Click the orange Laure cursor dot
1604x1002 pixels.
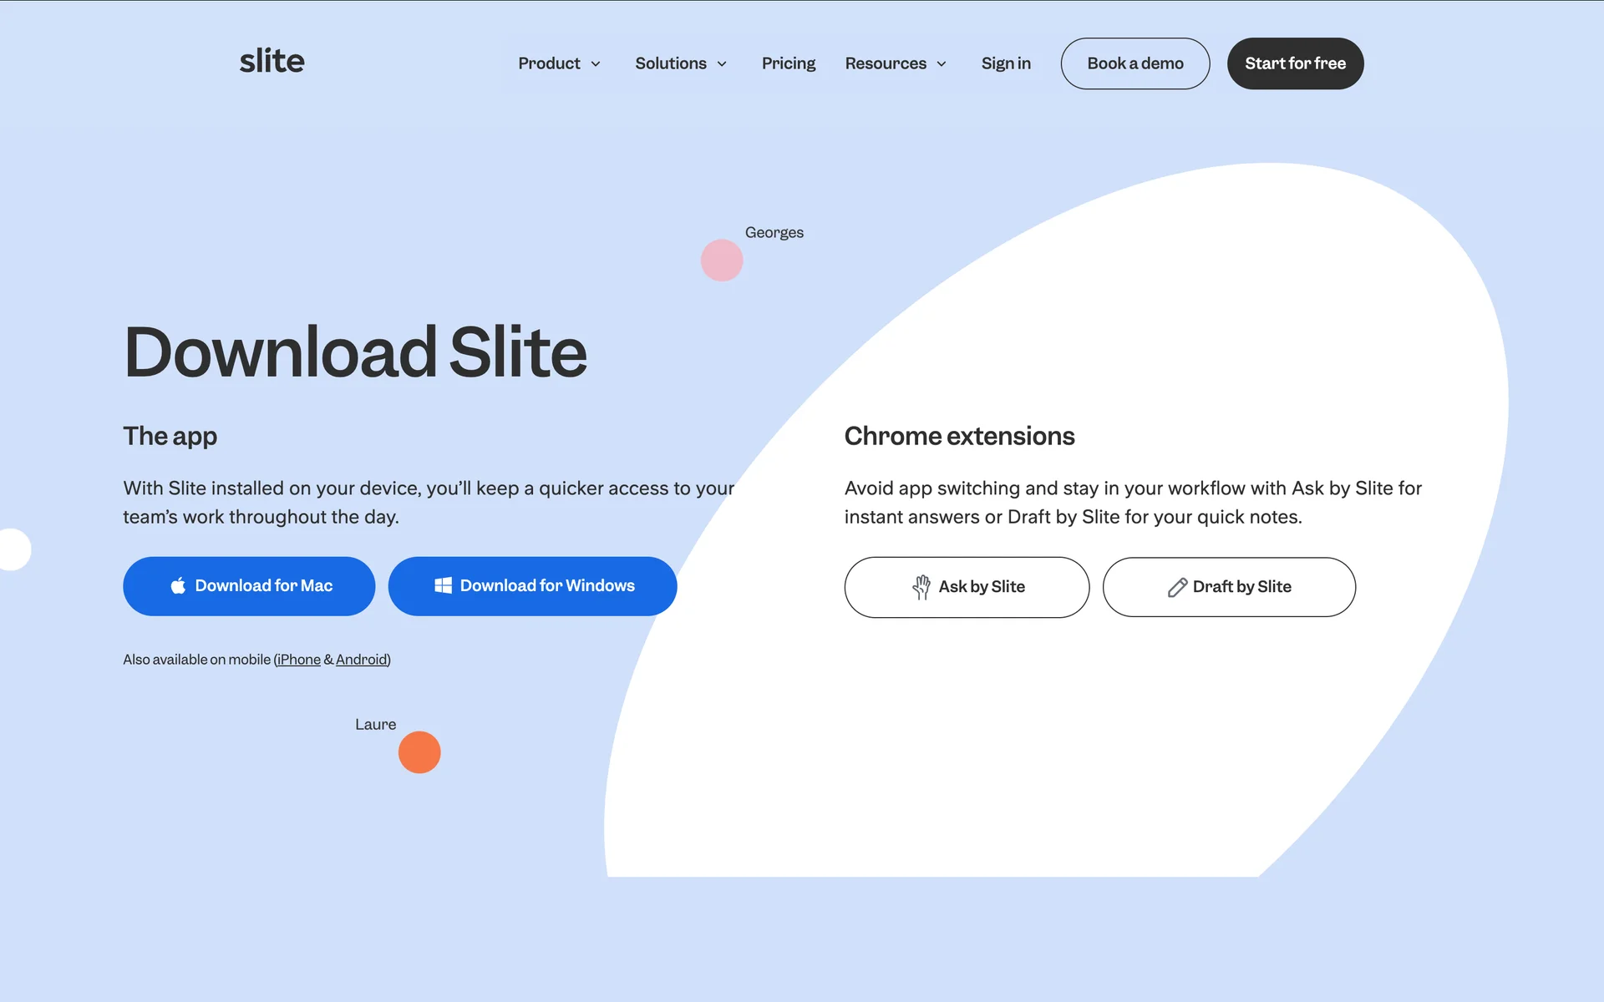click(419, 752)
